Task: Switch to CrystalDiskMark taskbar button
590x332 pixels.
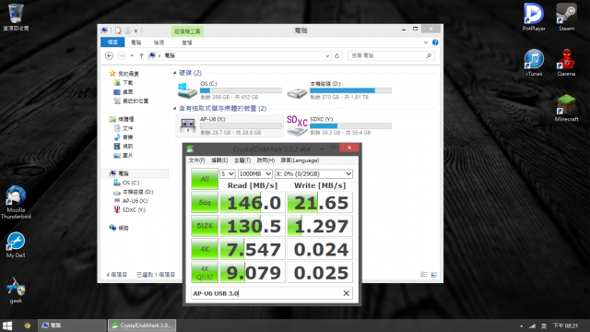Action: point(142,326)
